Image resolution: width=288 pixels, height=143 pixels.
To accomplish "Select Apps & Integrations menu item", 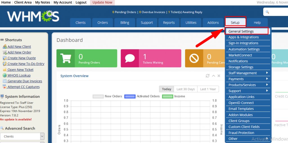I will pyautogui.click(x=247, y=37).
